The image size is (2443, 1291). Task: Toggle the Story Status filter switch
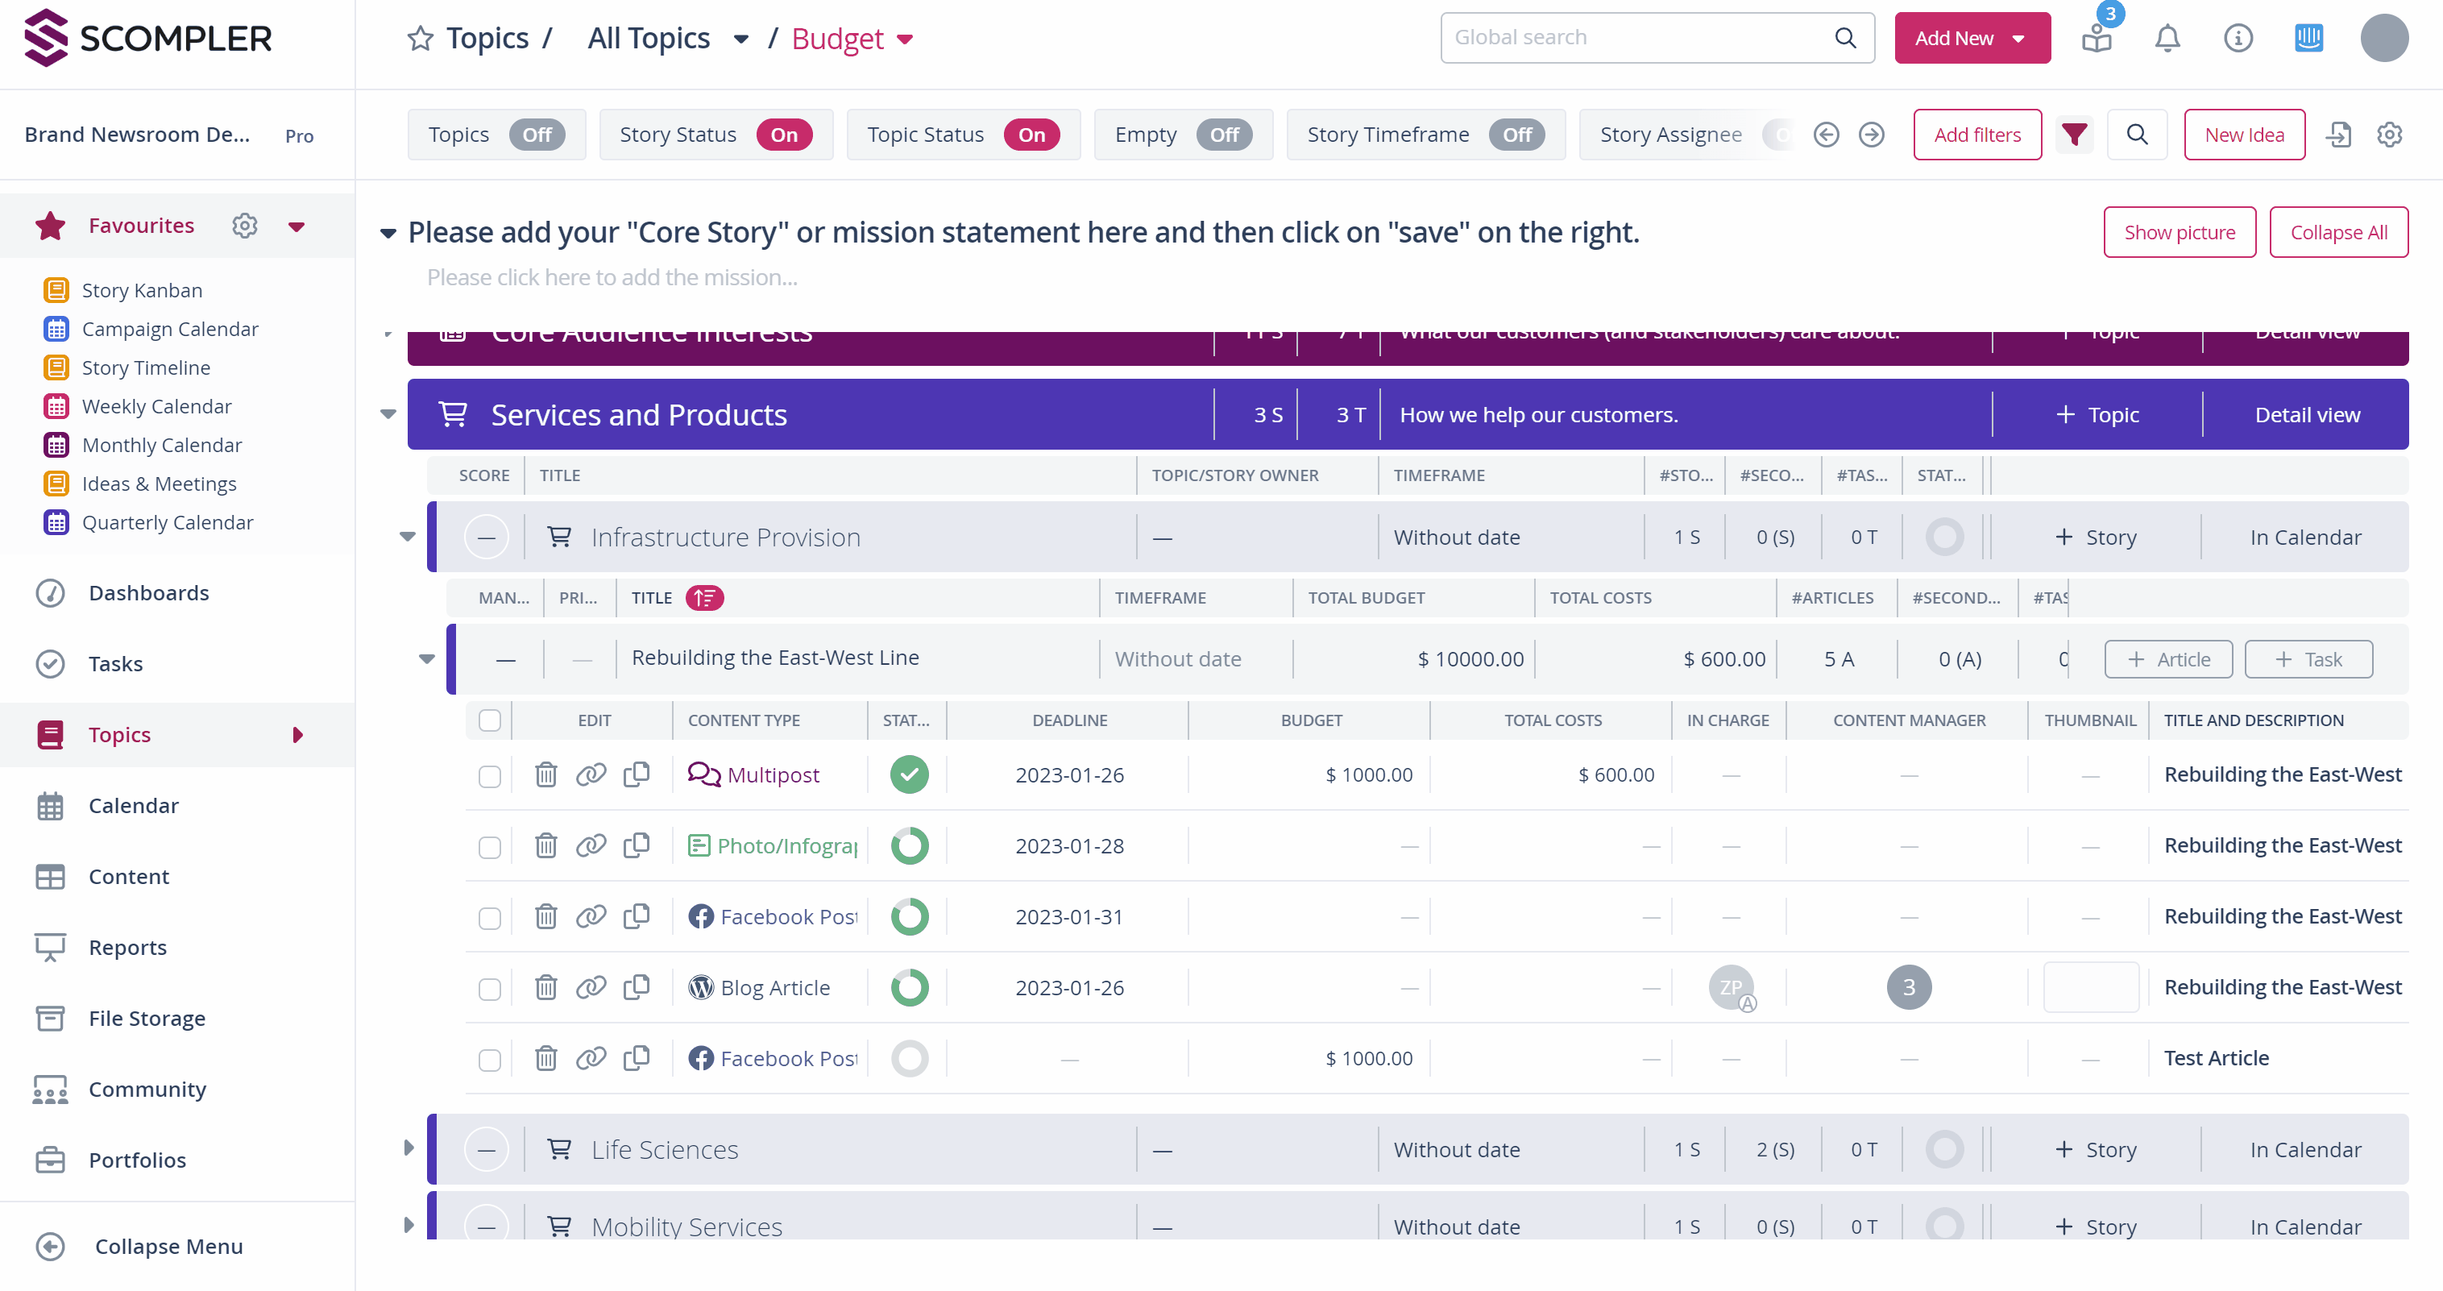(783, 135)
